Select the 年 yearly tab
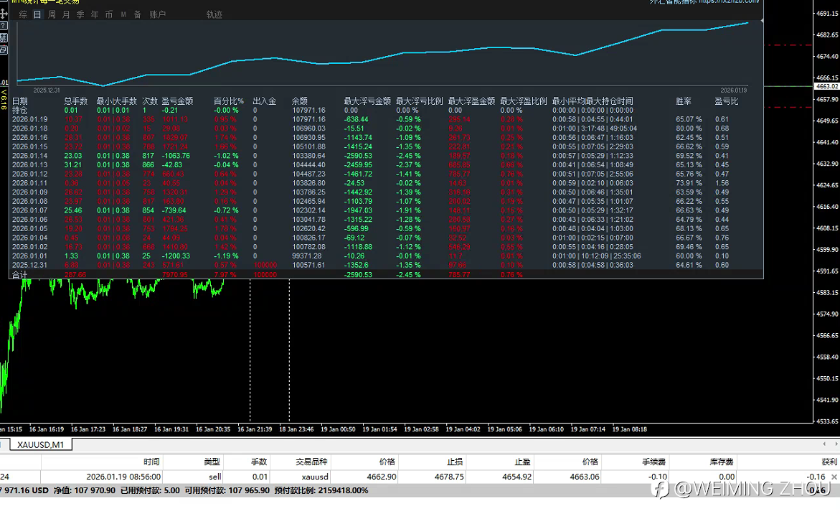Image resolution: width=840 pixels, height=519 pixels. [x=95, y=14]
